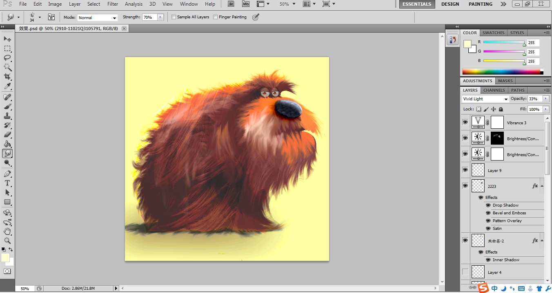Select the Pen tool
552x293 pixels.
[7, 174]
